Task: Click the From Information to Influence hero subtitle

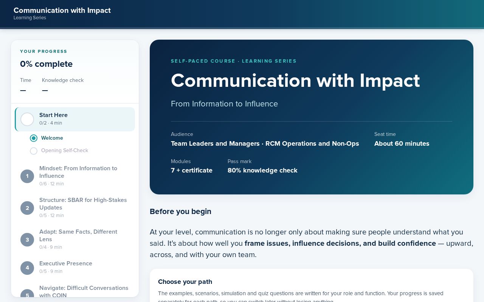Action: click(x=224, y=104)
